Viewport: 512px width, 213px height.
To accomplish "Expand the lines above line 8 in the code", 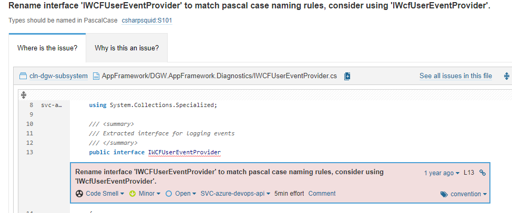I will pos(24,95).
